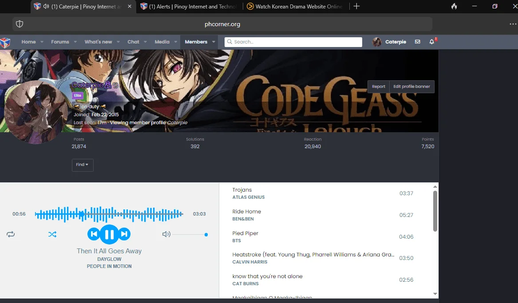Click the playlist scrollbar thumb

[435, 211]
